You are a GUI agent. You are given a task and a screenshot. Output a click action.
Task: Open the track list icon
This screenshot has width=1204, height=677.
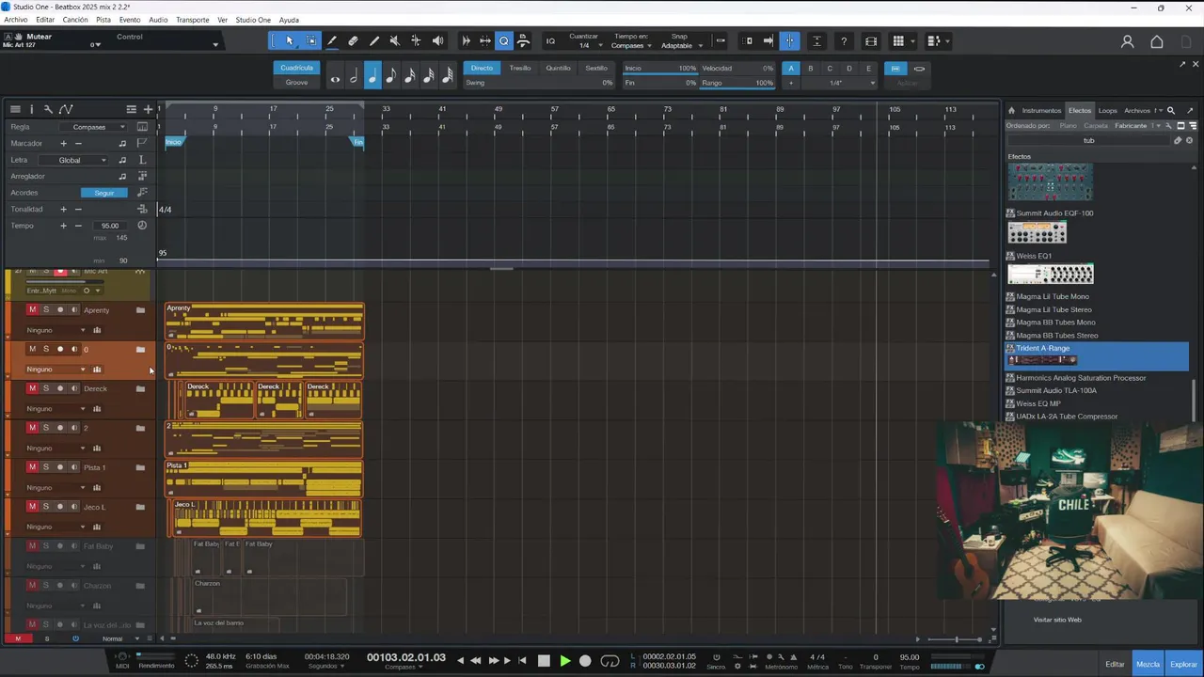tap(15, 109)
